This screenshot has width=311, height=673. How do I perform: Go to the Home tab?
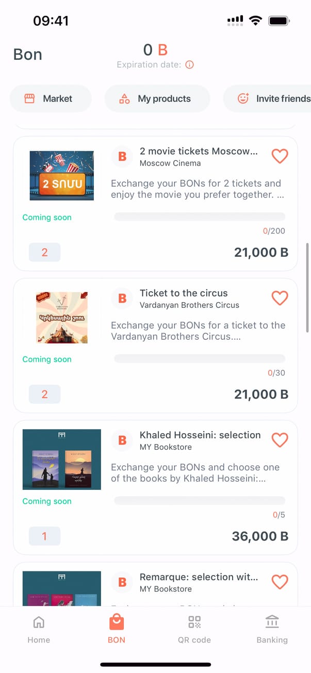point(39,630)
